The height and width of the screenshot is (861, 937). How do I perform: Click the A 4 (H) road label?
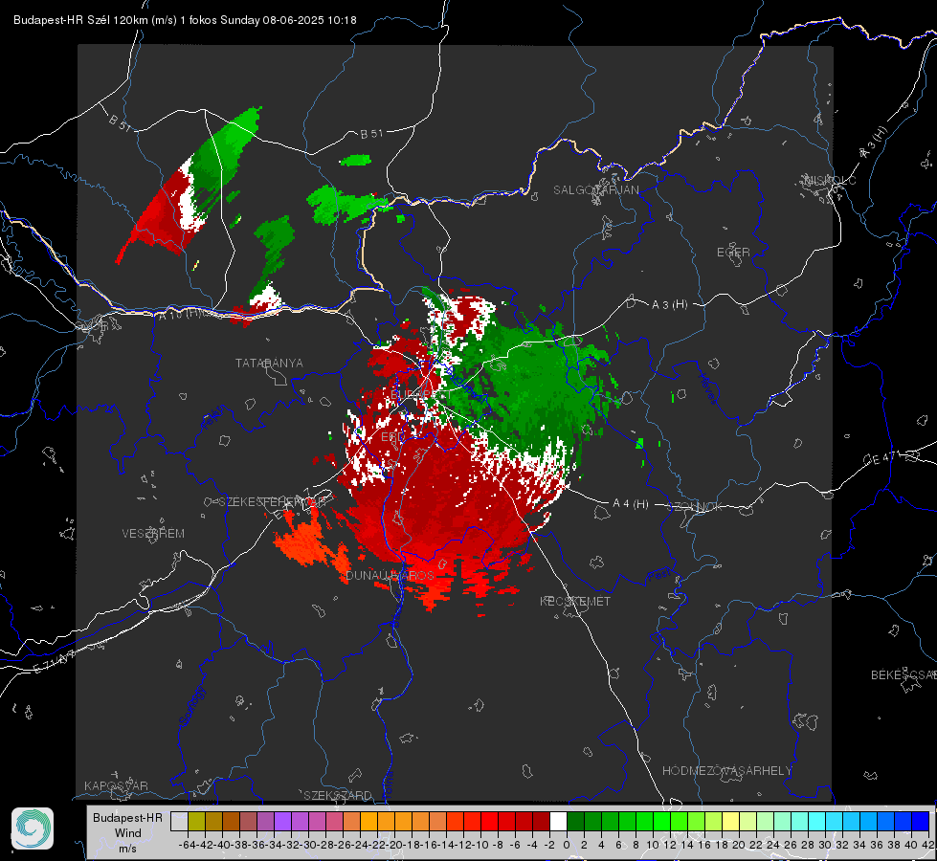click(x=631, y=504)
